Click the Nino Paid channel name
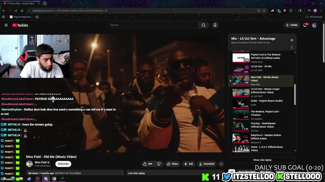The height and width of the screenshot is (182, 325). [x=41, y=162]
